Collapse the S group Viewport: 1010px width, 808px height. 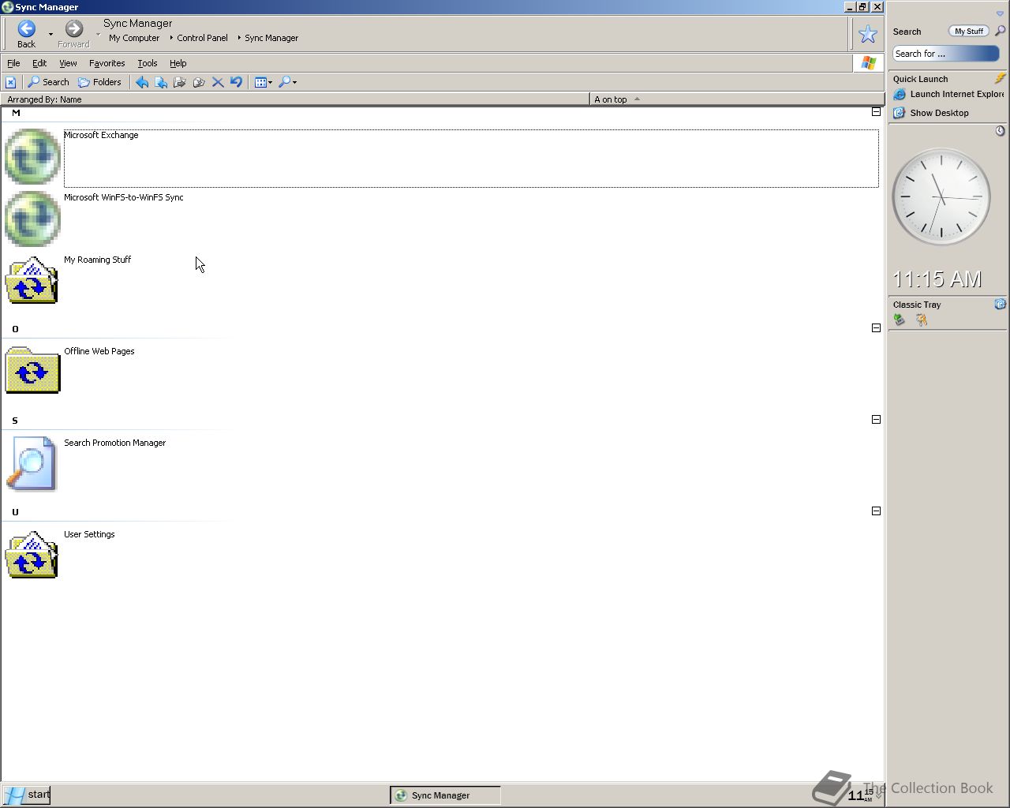pos(876,420)
